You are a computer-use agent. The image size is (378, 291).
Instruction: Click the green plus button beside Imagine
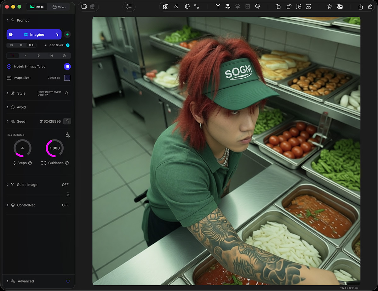click(x=67, y=34)
